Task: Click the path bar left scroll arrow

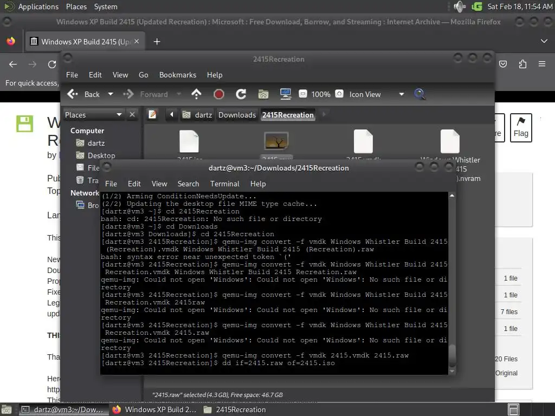Action: pyautogui.click(x=172, y=115)
